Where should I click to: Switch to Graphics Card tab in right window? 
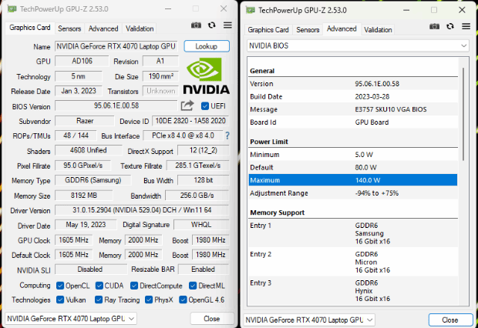pyautogui.click(x=268, y=30)
